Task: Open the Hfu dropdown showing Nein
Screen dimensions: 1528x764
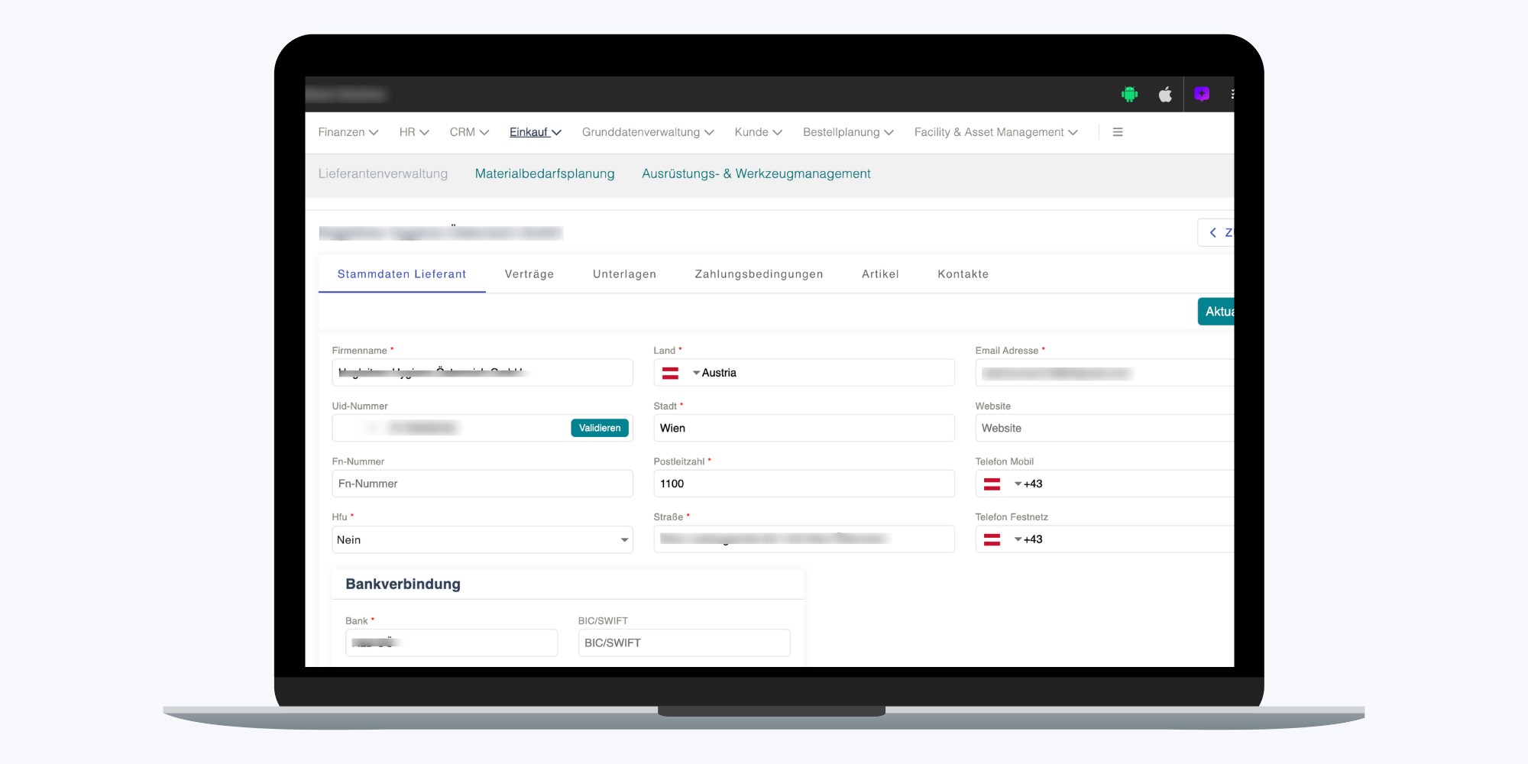Action: [x=482, y=539]
